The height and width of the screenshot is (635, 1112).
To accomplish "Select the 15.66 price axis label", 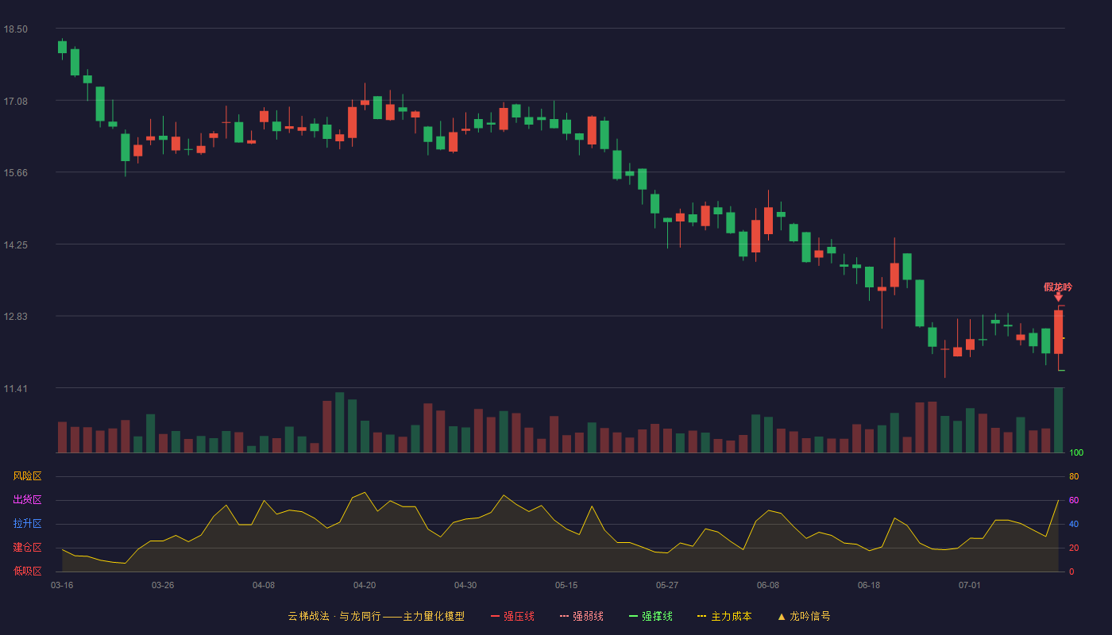I will [x=16, y=173].
